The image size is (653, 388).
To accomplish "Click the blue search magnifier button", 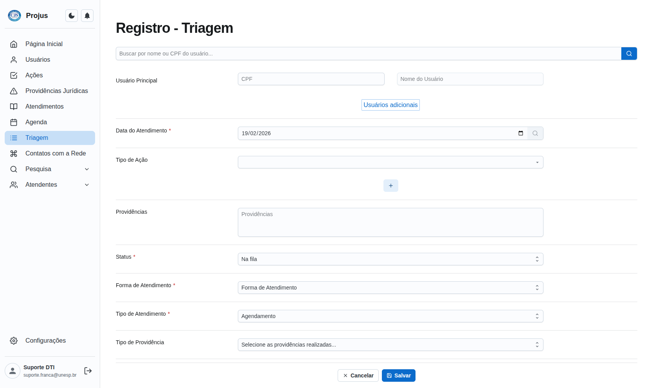I will pos(629,54).
